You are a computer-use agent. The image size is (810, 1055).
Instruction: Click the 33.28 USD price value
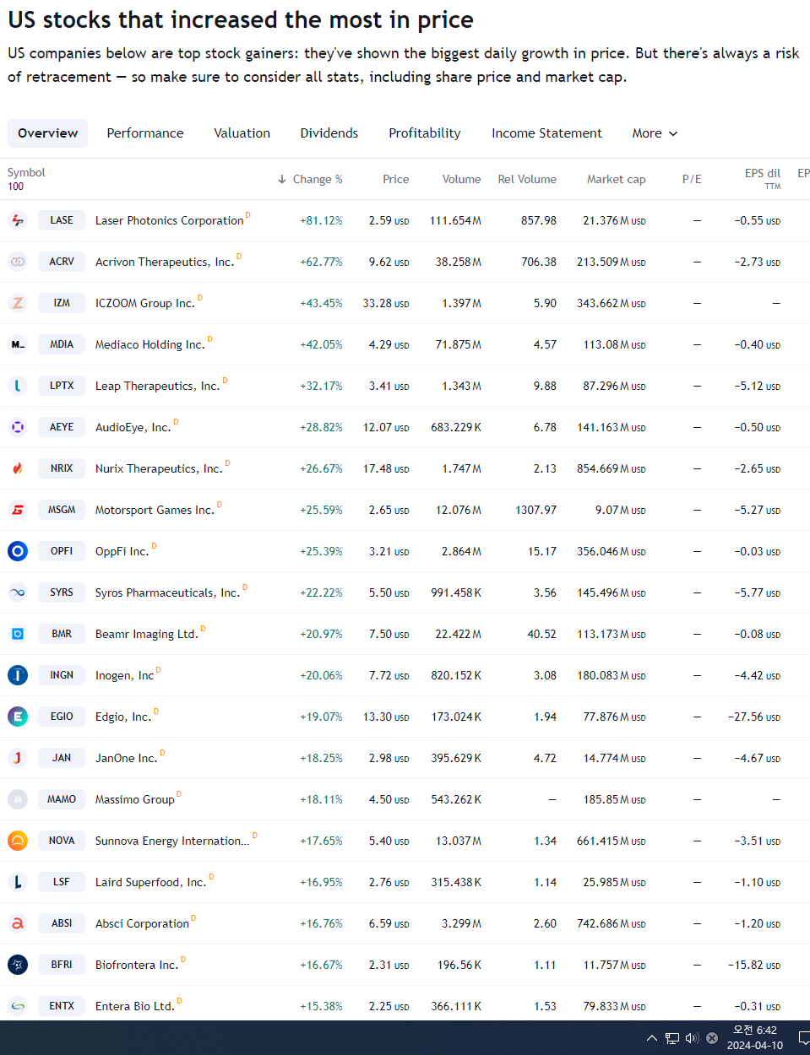click(x=386, y=303)
